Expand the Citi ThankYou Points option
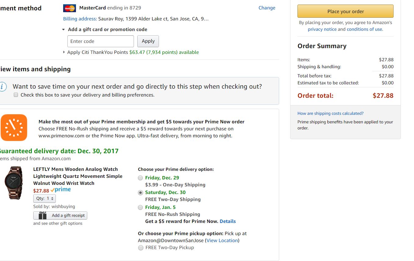Viewport: 414px width, 261px height. pyautogui.click(x=64, y=52)
